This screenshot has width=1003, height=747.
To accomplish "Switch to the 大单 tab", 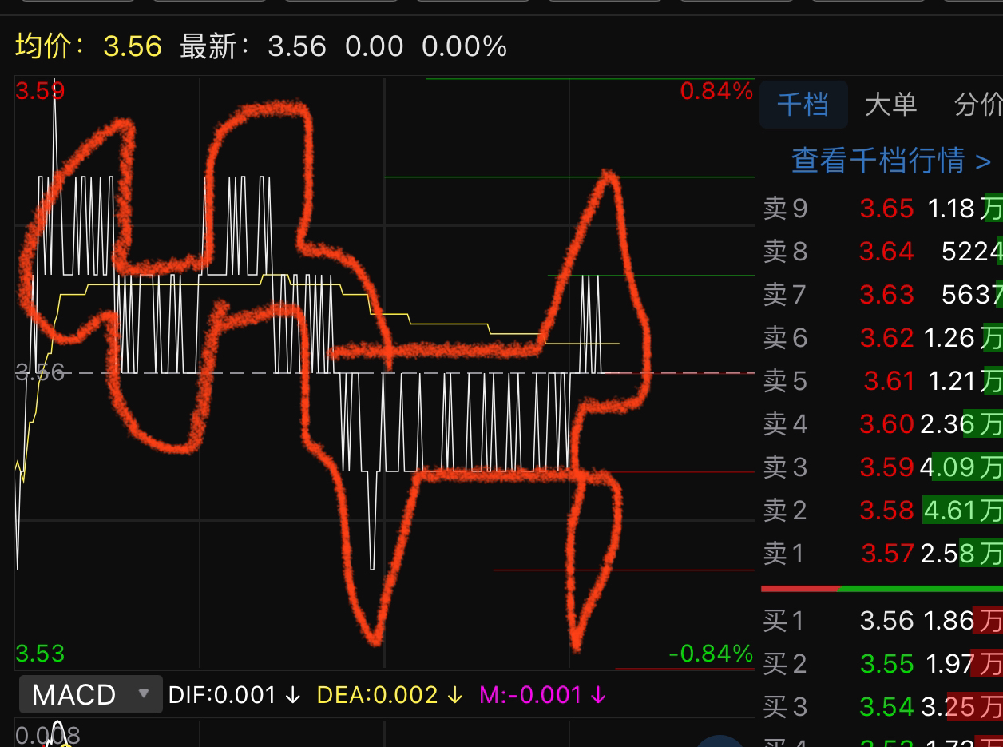I will point(890,105).
